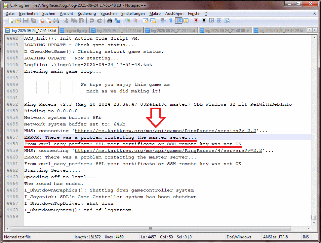Toggle show all characters pilcrow icon

171,20
